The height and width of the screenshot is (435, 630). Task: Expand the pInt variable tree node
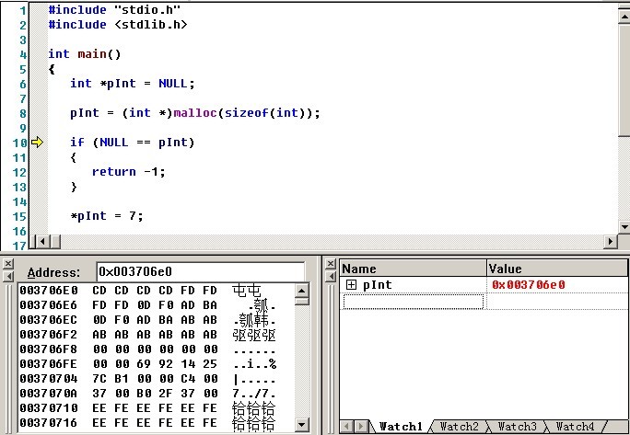click(351, 285)
